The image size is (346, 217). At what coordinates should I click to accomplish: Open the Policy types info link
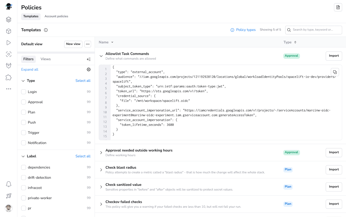click(x=243, y=30)
